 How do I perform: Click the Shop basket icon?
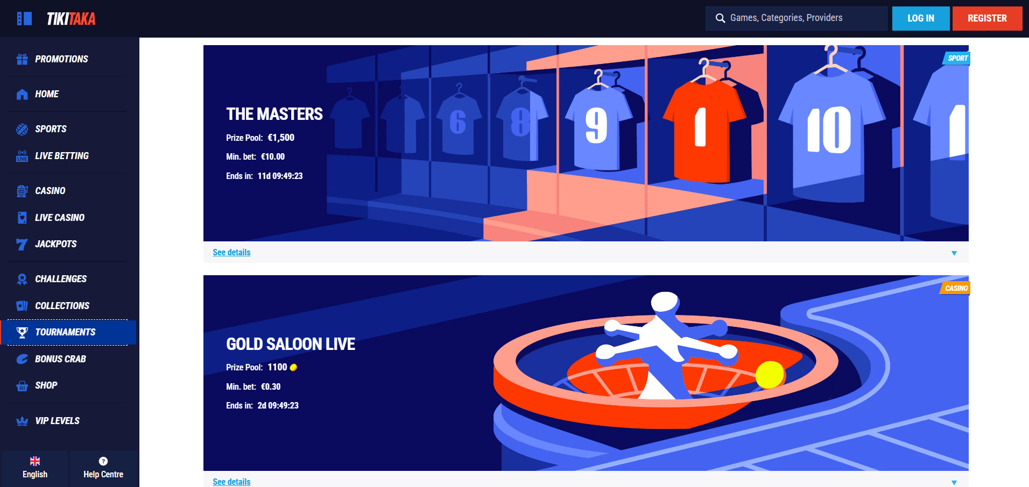point(22,385)
